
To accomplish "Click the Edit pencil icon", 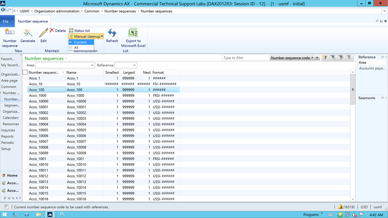I will click(x=44, y=33).
